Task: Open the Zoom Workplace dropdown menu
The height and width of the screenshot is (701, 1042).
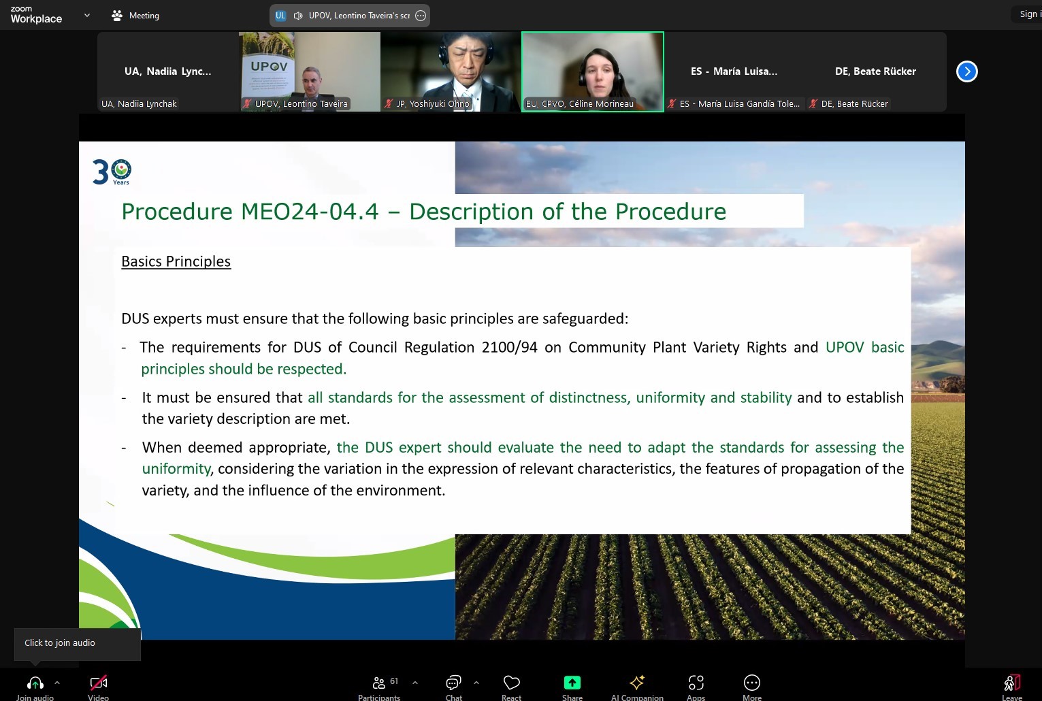Action: 86,15
